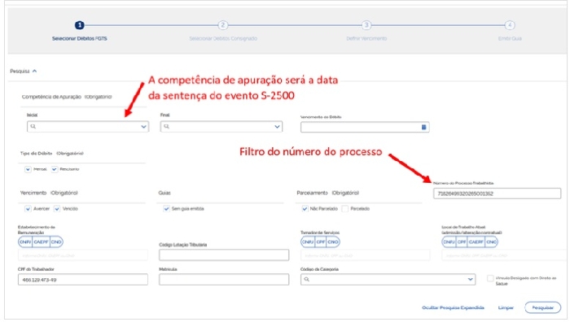Click the Local de Trabalho Atual input
Screen dimensions: 570x322
click(x=505, y=255)
